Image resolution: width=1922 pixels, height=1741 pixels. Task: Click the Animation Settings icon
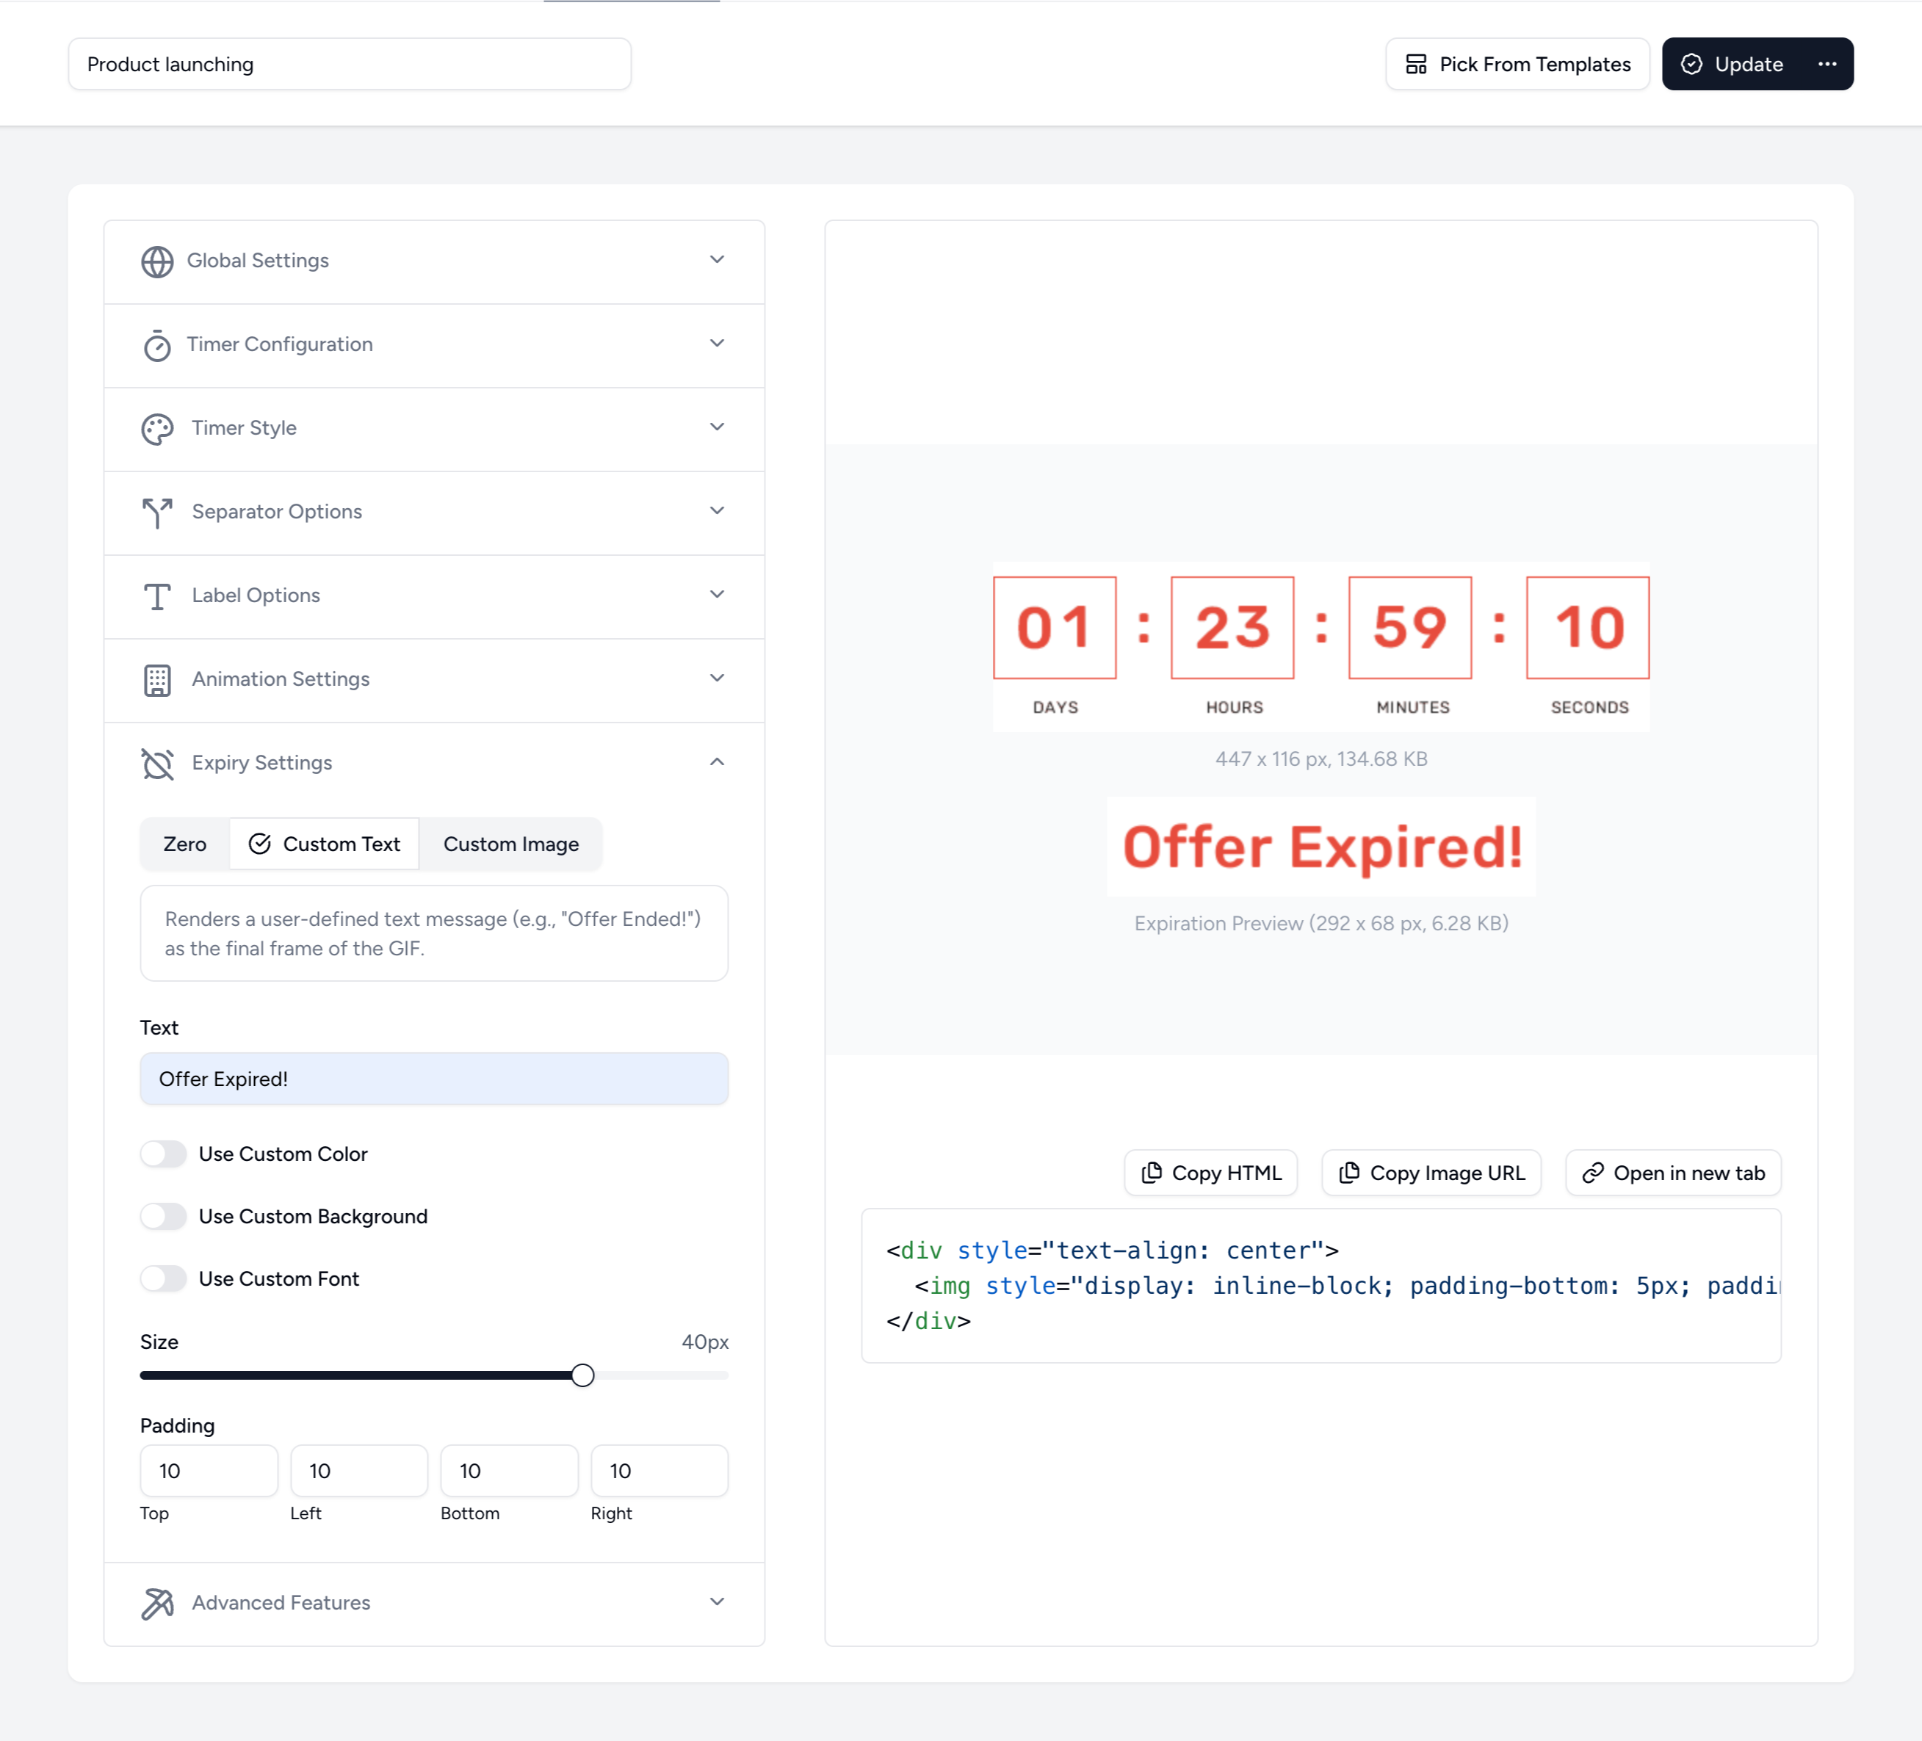point(157,680)
